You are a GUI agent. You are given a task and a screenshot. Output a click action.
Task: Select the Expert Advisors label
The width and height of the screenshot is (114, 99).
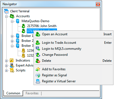tap(25, 65)
